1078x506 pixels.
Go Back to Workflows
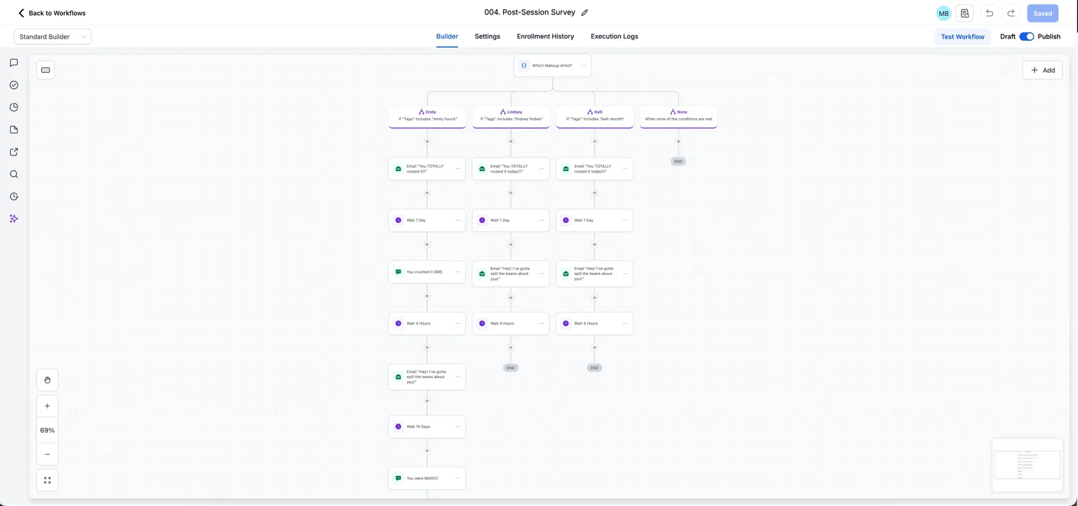click(x=52, y=13)
